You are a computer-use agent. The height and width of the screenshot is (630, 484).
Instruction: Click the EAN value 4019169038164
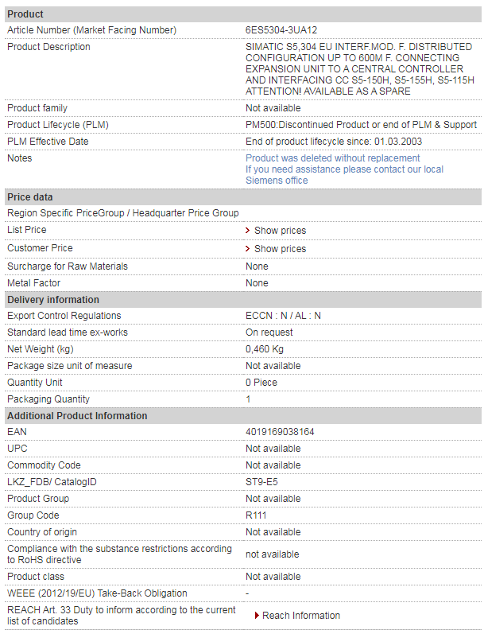tap(280, 432)
